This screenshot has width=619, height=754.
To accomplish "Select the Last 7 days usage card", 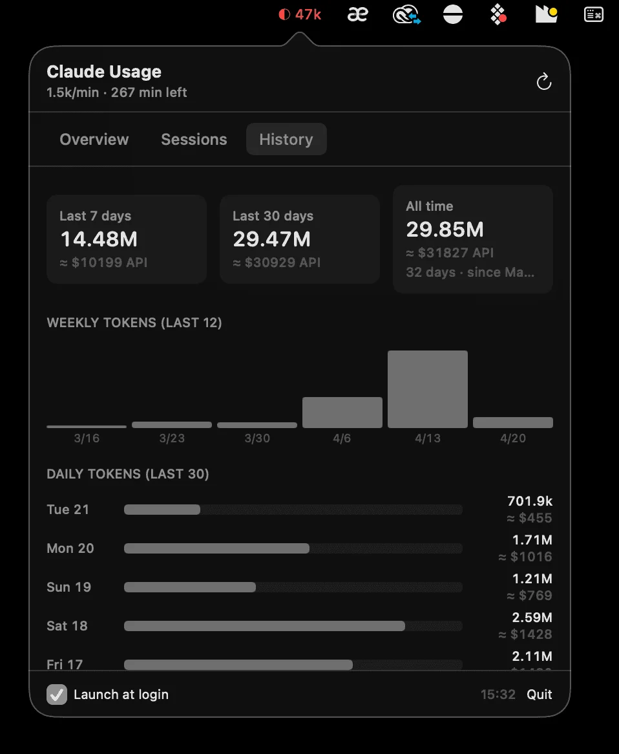I will (126, 239).
